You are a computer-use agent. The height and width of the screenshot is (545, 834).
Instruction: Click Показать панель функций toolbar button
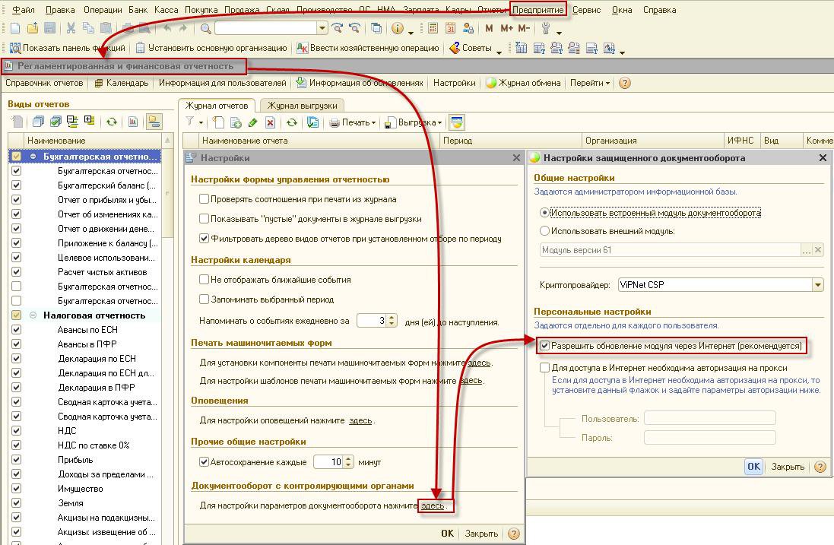(x=68, y=48)
